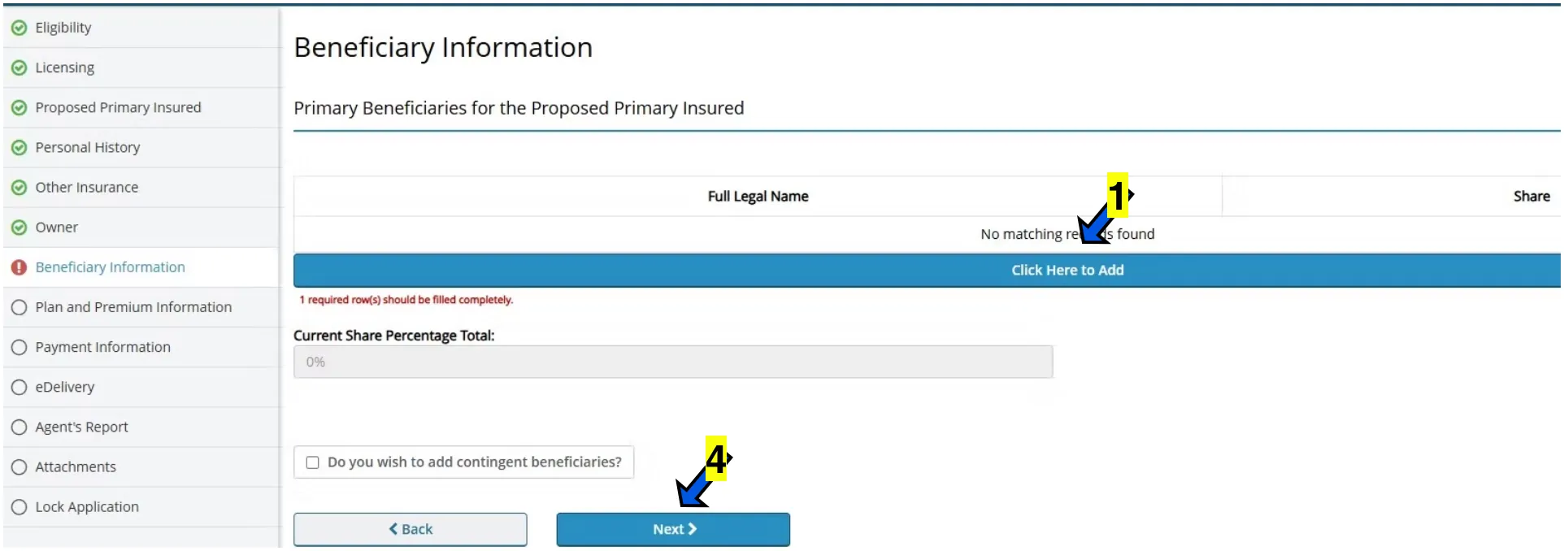Open Plan and Premium Information step
Image resolution: width=1564 pixels, height=551 pixels.
coord(133,307)
